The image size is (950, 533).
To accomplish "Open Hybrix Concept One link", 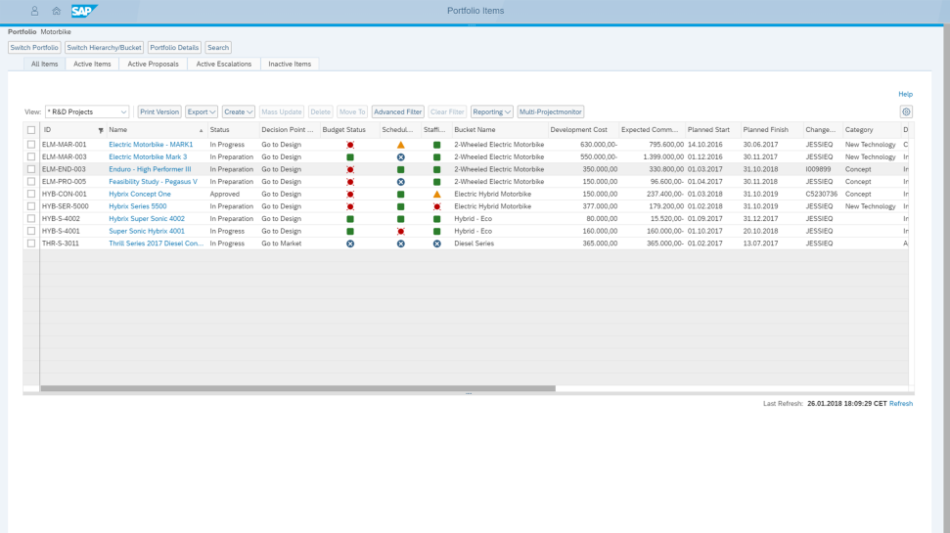I will [140, 195].
